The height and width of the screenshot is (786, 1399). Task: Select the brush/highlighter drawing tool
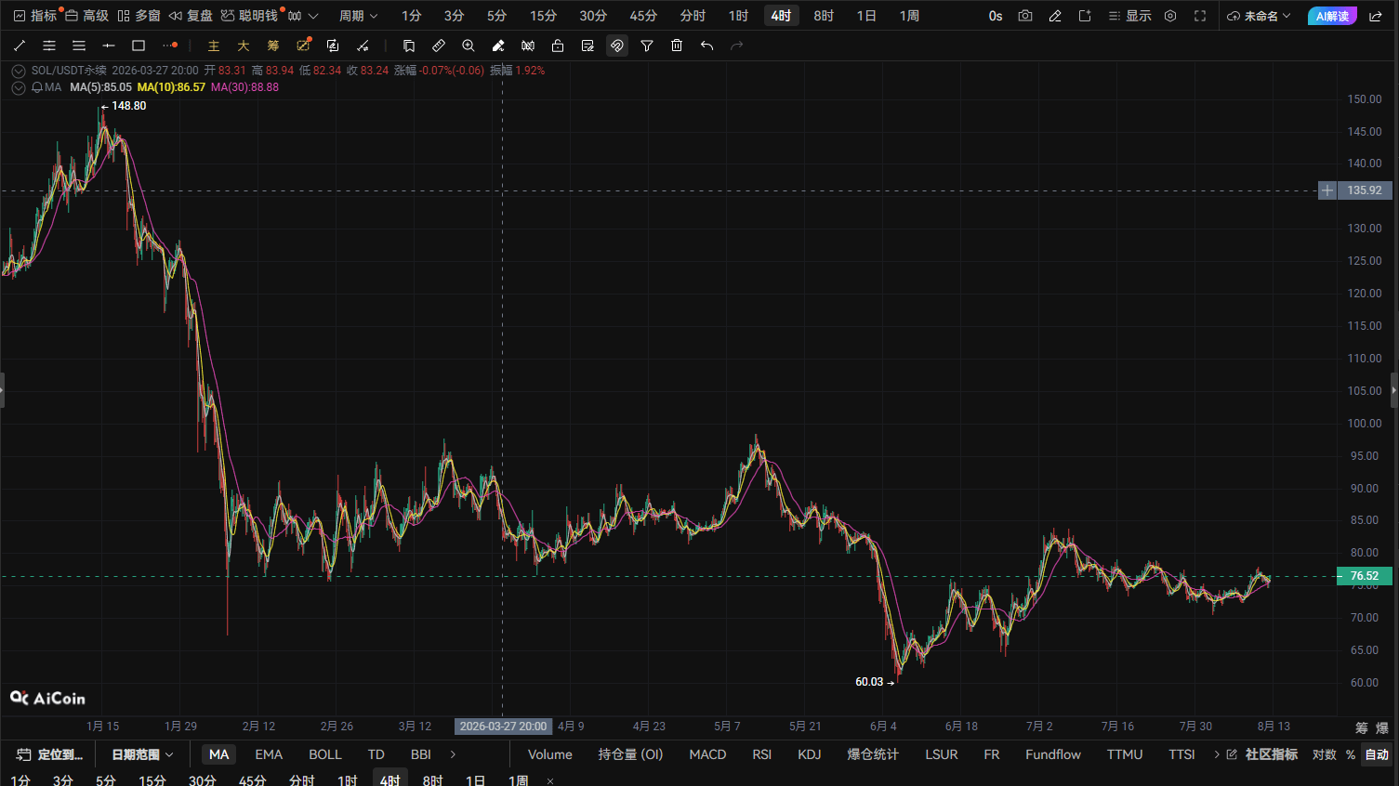pos(498,46)
